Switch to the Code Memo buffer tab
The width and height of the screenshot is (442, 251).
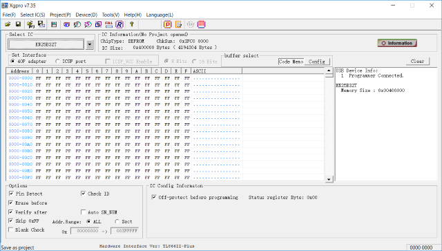pyautogui.click(x=291, y=62)
